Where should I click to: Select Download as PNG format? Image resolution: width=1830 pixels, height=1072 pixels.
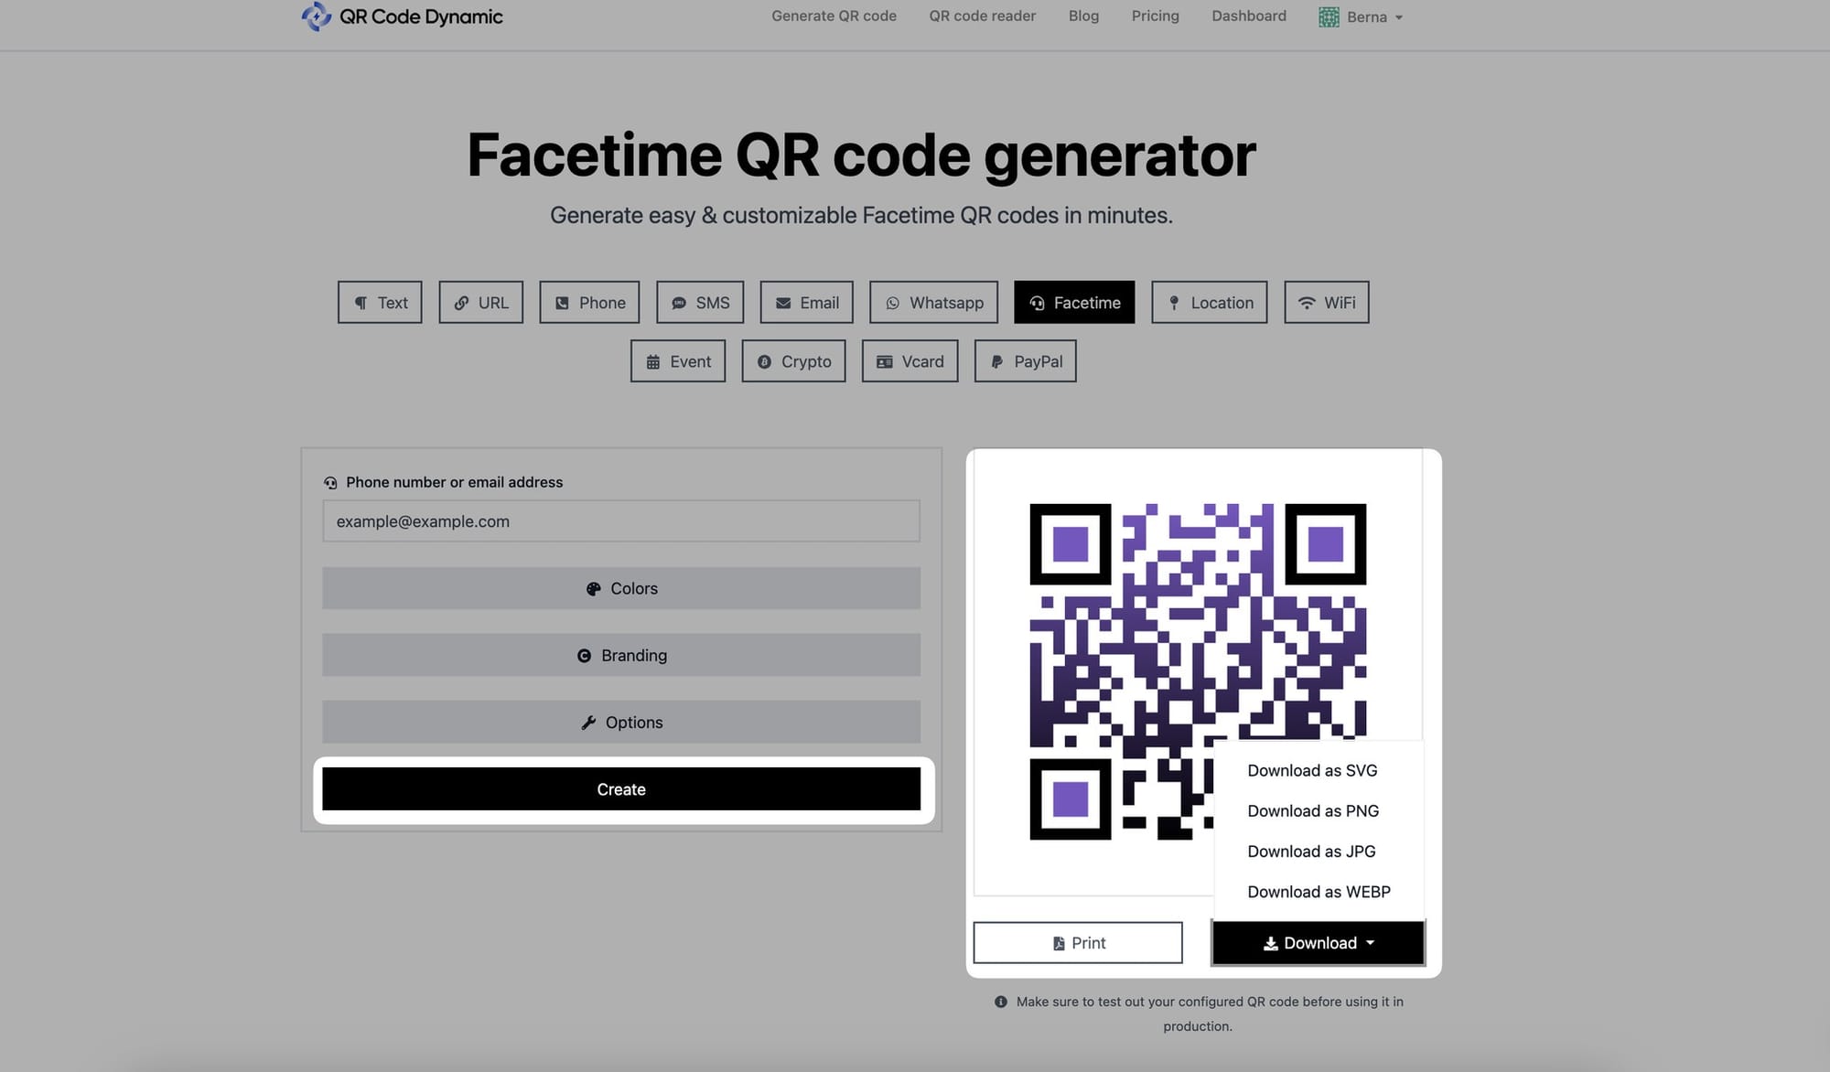pos(1312,810)
